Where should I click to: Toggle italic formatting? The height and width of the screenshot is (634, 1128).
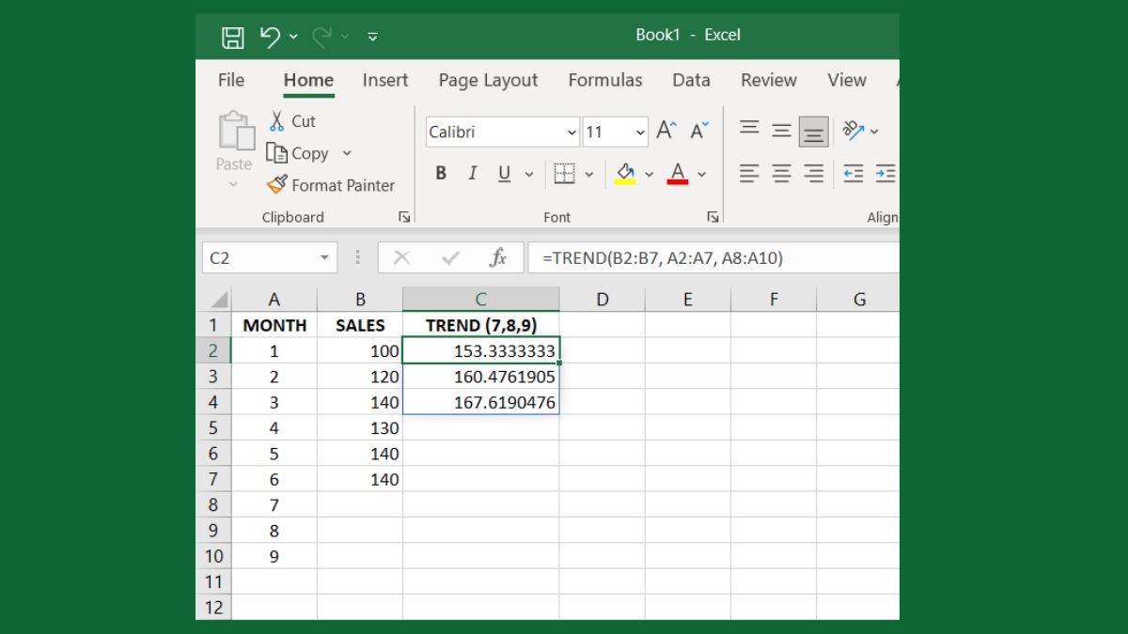click(x=472, y=174)
